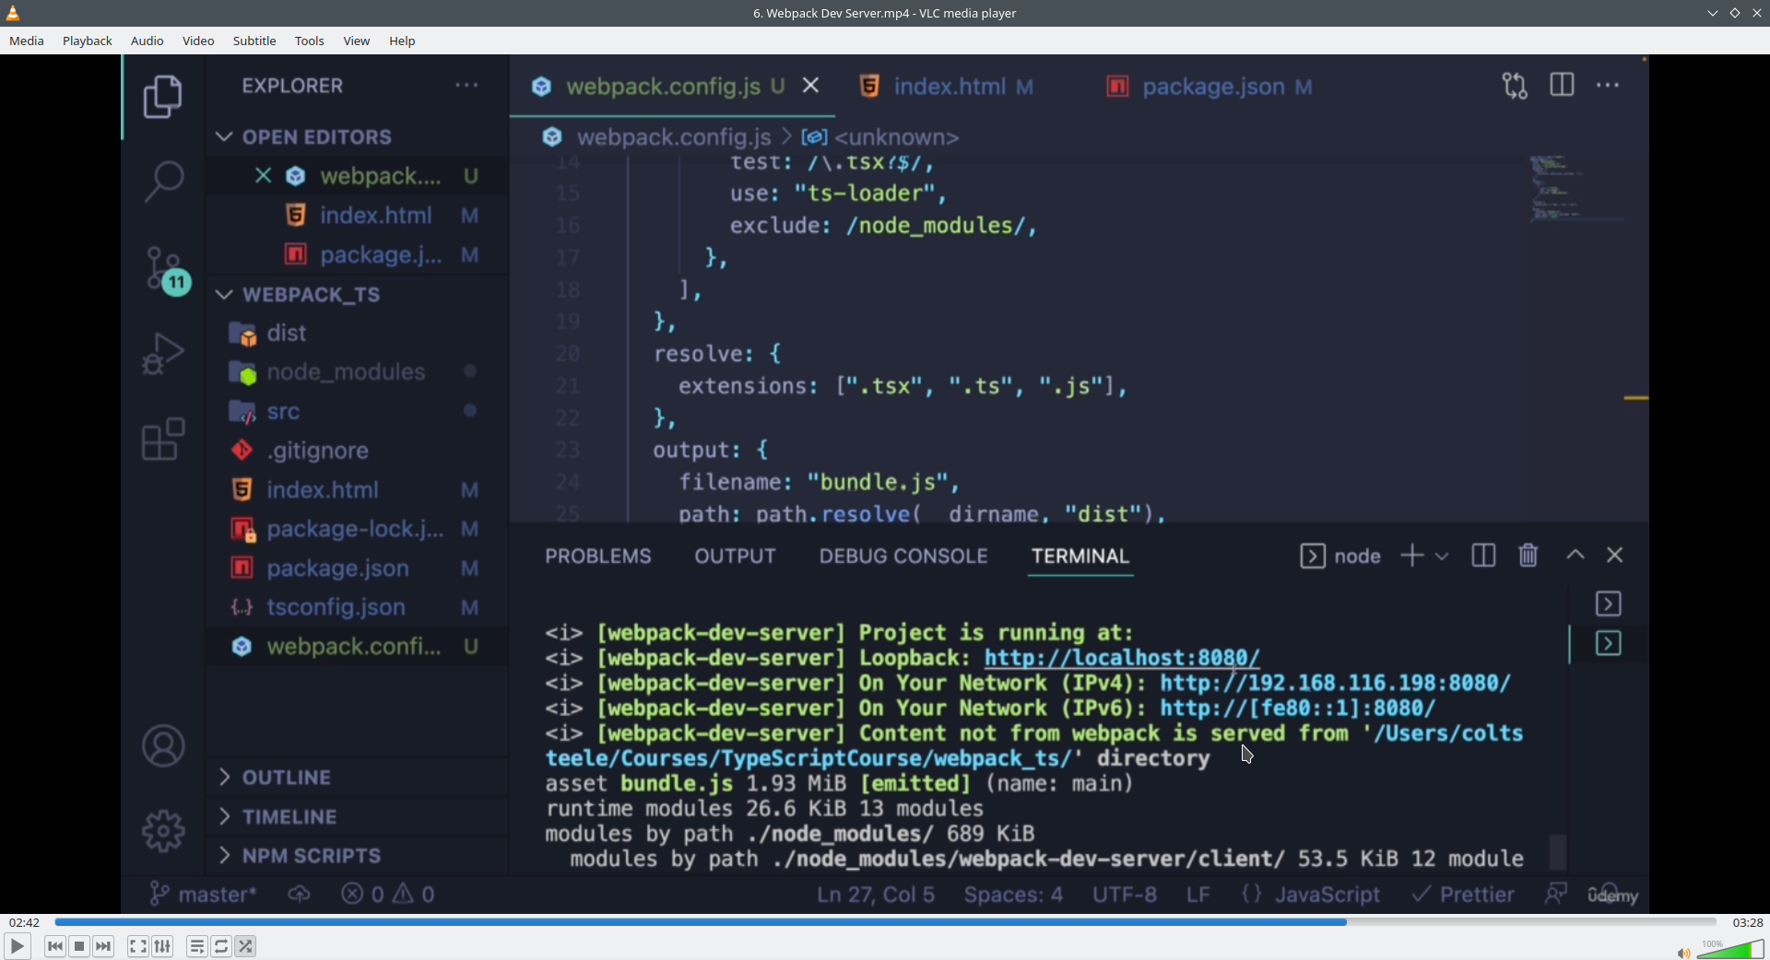The width and height of the screenshot is (1770, 960).
Task: Open the Media menu
Action: 27,41
